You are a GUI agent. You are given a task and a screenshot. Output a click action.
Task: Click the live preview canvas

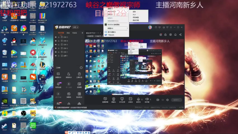[x=134, y=67]
